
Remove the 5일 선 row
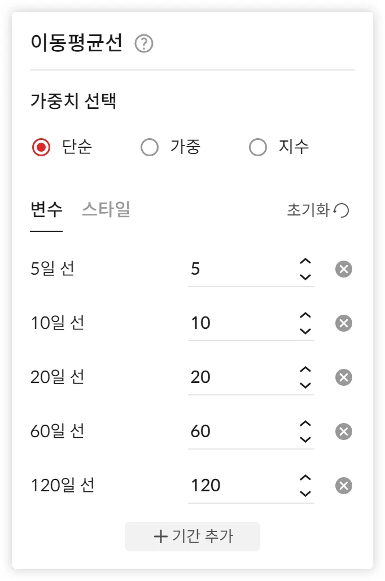coord(343,269)
